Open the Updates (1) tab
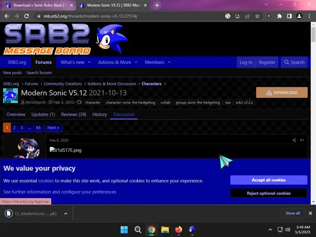316x237 pixels. [x=43, y=114]
